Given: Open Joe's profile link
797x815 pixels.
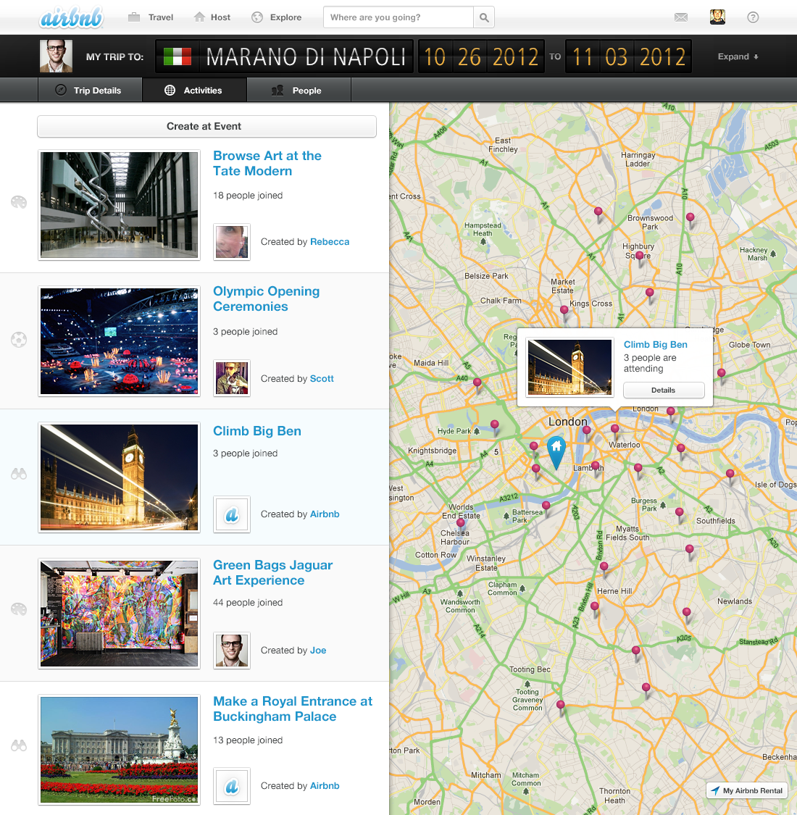Looking at the screenshot, I should [x=318, y=651].
